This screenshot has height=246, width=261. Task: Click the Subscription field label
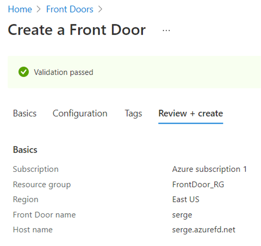point(36,169)
